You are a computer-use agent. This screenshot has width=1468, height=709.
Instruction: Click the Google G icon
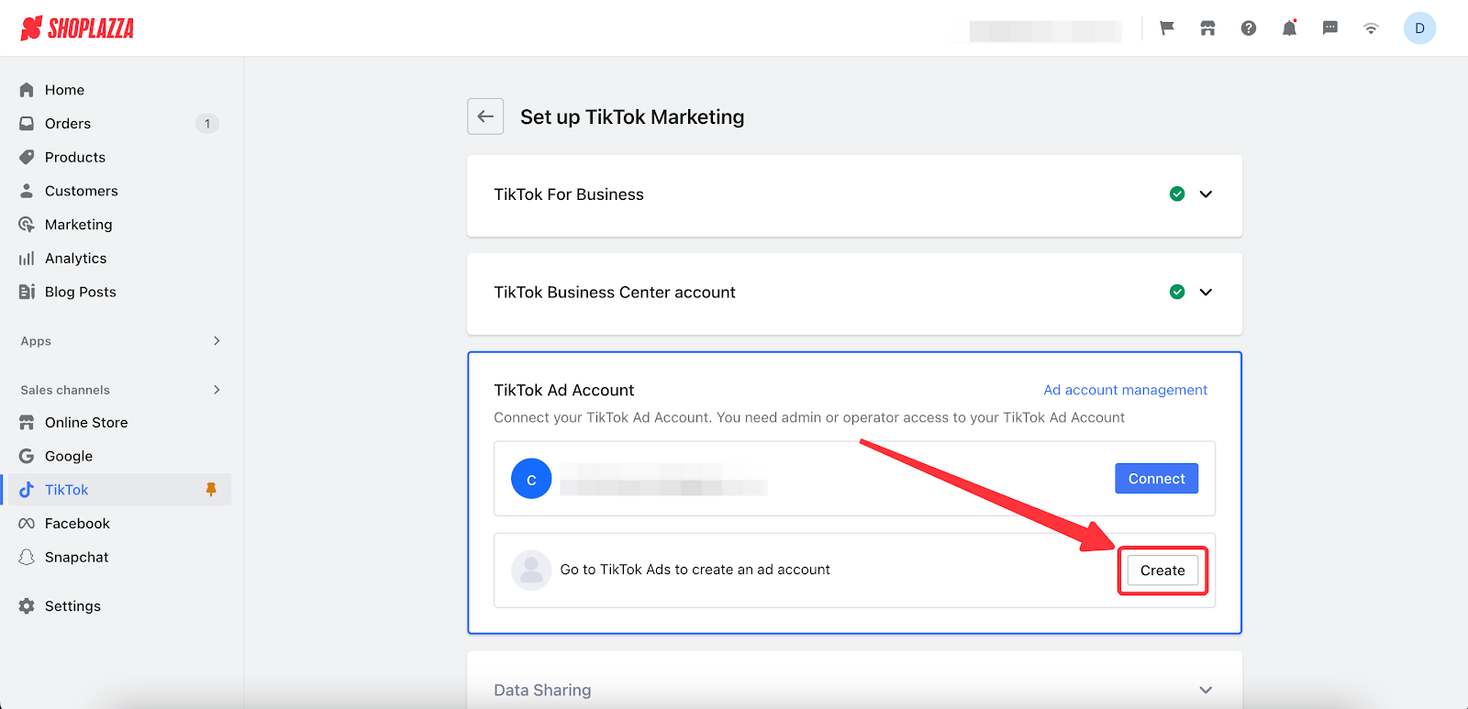[27, 456]
